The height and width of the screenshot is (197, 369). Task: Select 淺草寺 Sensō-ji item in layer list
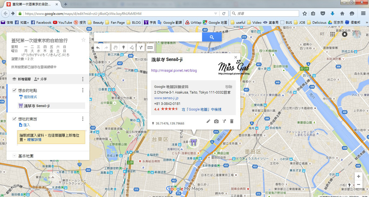coord(51,106)
